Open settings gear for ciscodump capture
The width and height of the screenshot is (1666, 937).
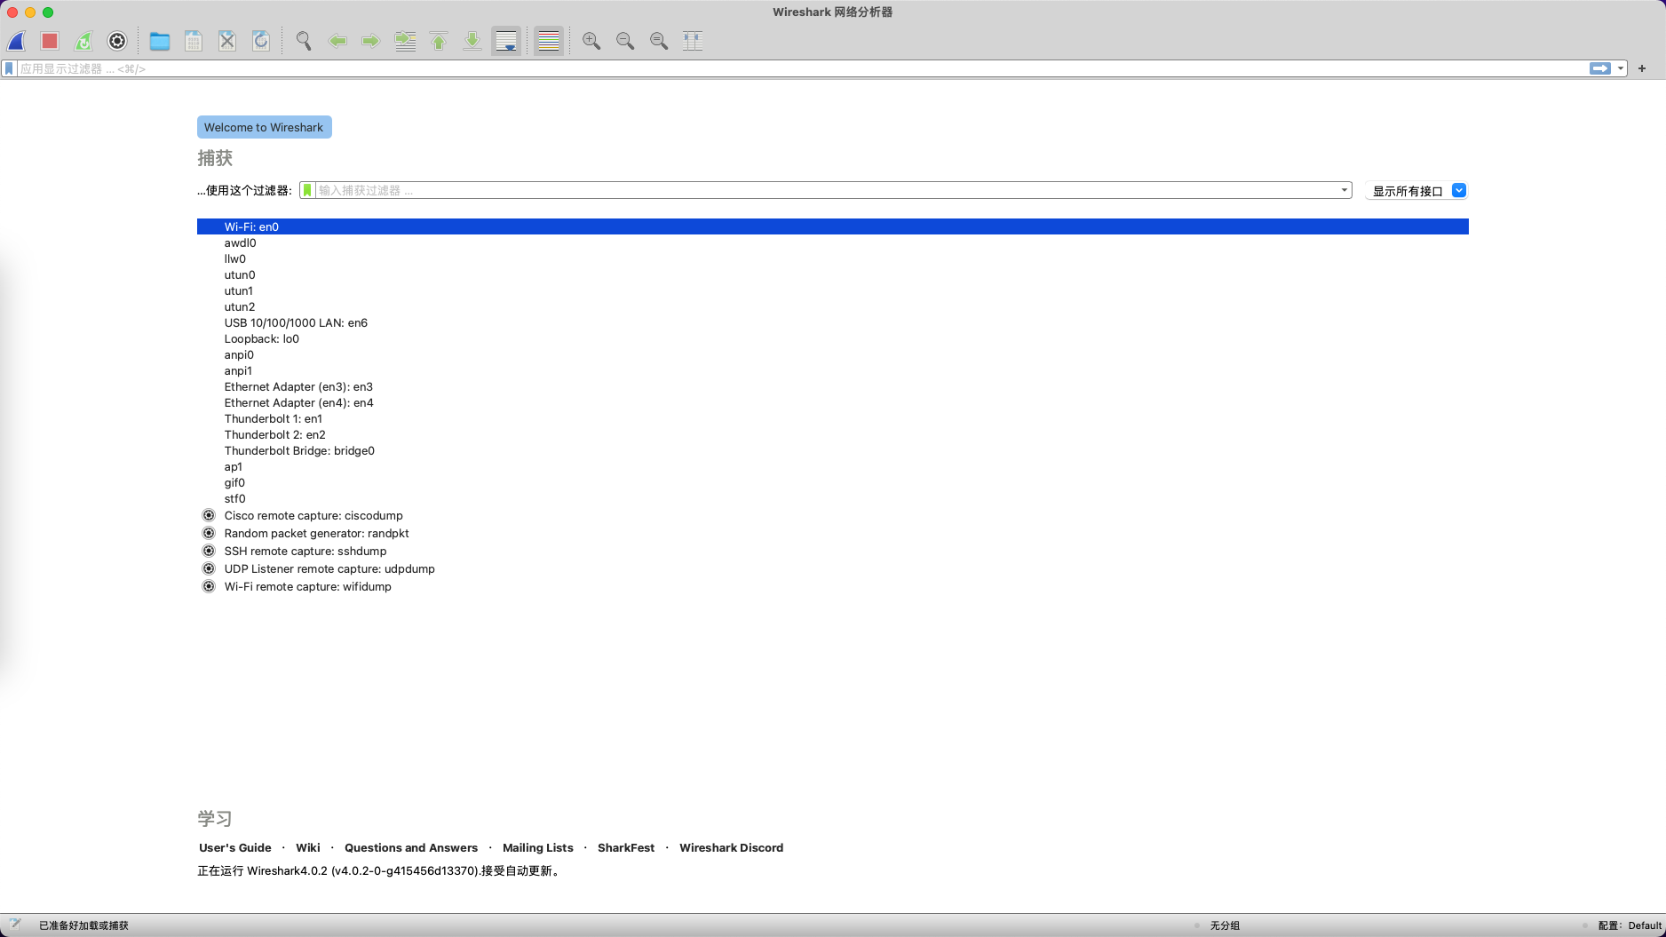click(209, 515)
